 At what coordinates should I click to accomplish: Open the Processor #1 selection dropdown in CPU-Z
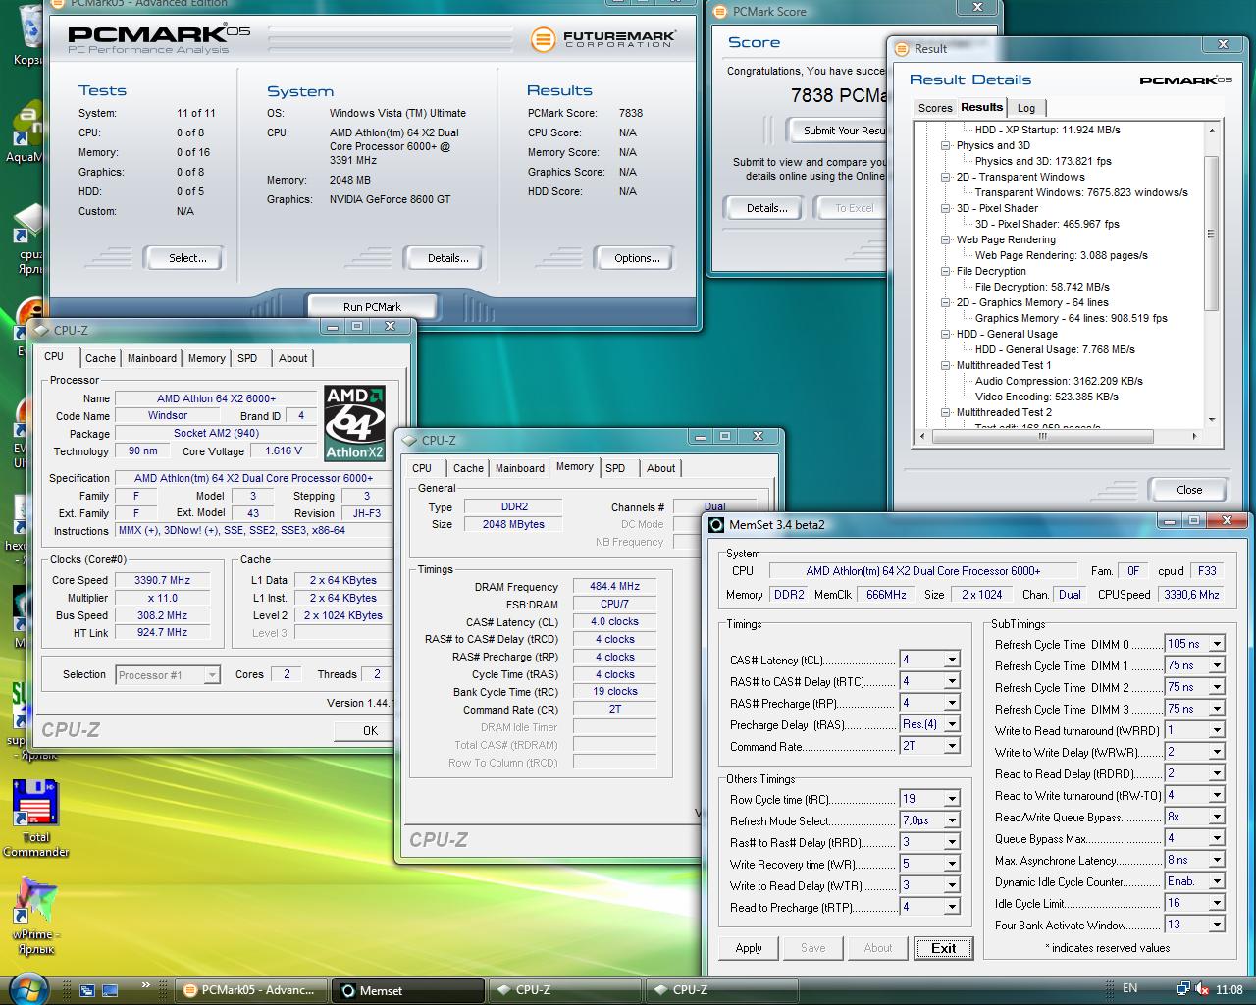click(x=212, y=674)
